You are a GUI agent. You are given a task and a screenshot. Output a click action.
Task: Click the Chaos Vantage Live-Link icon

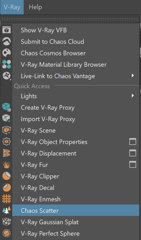pos(6,76)
